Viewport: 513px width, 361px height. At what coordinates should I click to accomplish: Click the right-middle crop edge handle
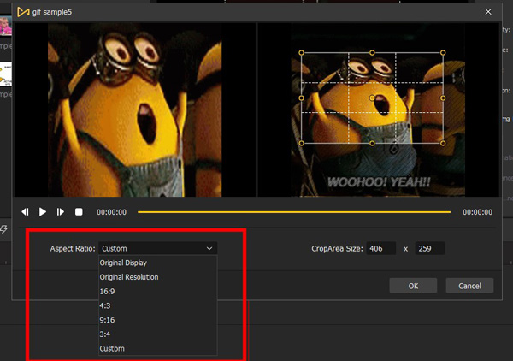[x=443, y=98]
